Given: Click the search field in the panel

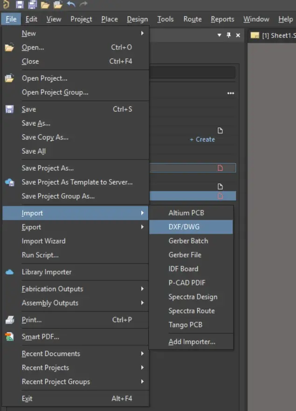Looking at the screenshot, I should [x=191, y=73].
